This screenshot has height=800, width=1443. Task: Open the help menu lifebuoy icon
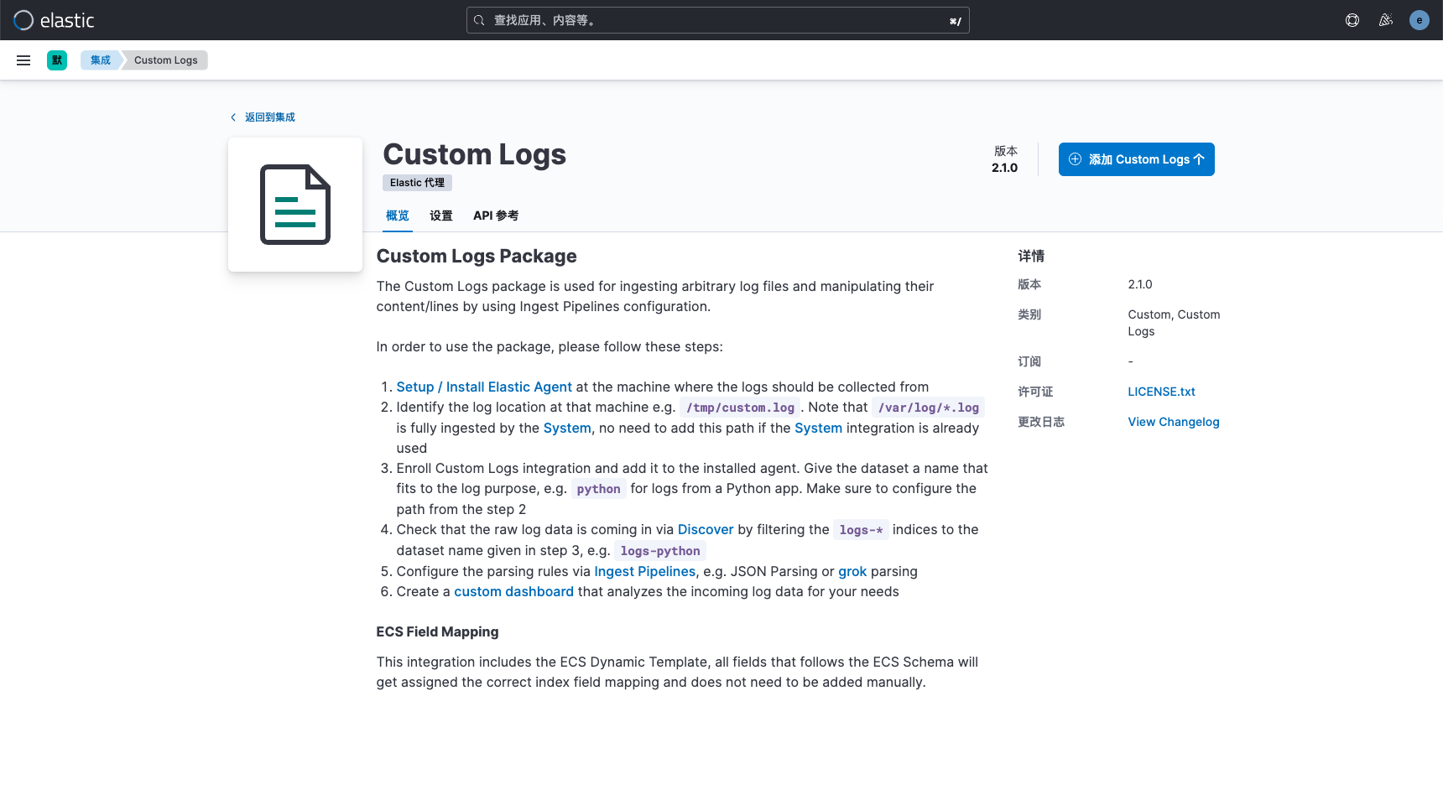pos(1352,20)
